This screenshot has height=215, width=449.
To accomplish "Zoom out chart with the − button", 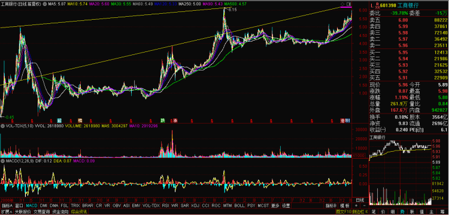I will 365,205.
